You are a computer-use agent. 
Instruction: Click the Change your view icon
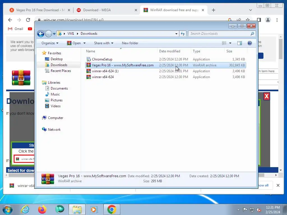click(x=224, y=43)
